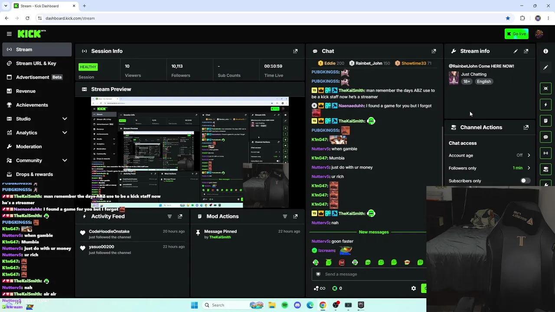Pop out the Channel Actions panel

click(x=526, y=127)
